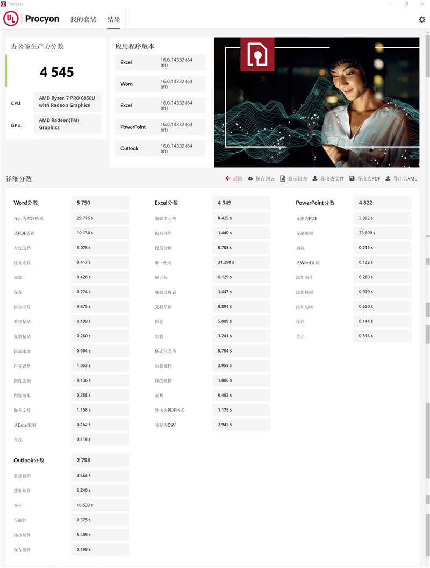Click the PowerPoint分数 value 4 822
The width and height of the screenshot is (430, 568).
[382, 203]
